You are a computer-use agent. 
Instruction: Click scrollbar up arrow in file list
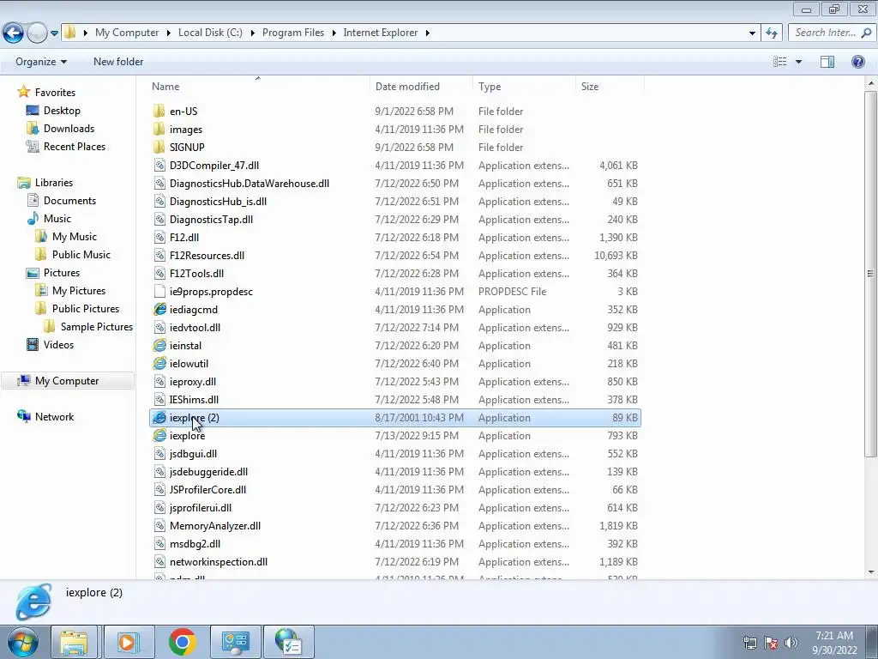pos(871,83)
